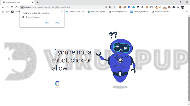
Task: Minimize the Chrome window
Action: 174,2
